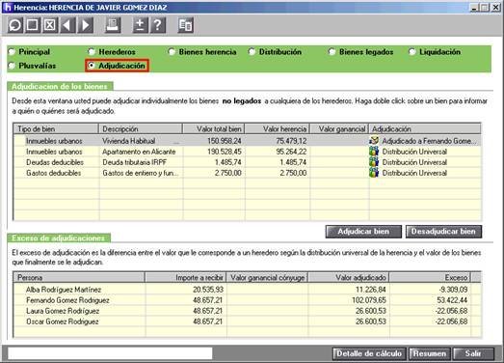This screenshot has width=504, height=363.
Task: Go to next record with right arrow
Action: [x=86, y=25]
